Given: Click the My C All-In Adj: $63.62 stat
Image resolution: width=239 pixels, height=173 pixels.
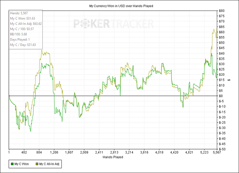Looking at the screenshot, I should point(26,24).
